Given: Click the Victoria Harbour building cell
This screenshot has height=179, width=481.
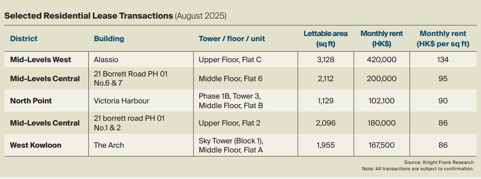Looking at the screenshot, I should 122,101.
